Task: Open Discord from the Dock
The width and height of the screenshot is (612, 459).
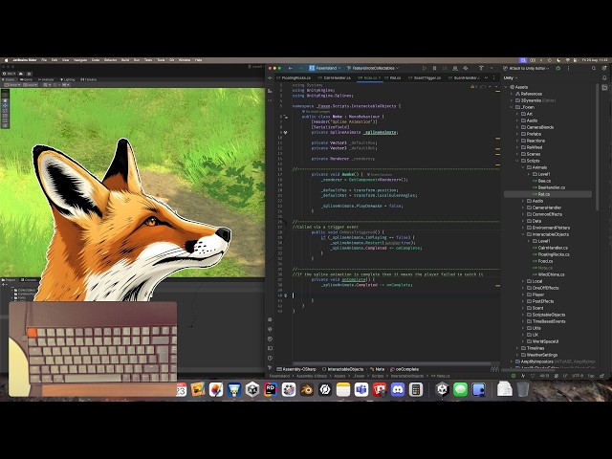Action: pyautogui.click(x=398, y=389)
